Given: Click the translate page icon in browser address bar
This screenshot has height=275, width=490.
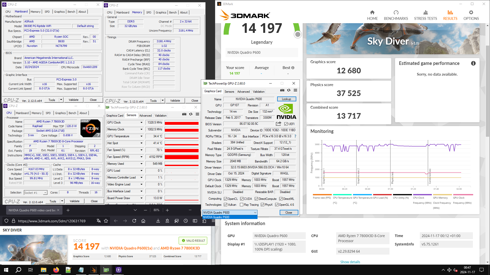Looking at the screenshot, I should point(99,221).
